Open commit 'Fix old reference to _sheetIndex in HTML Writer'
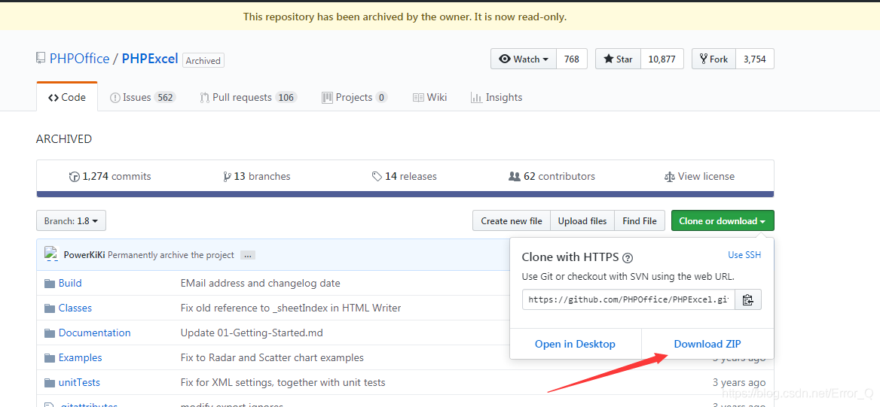Image resolution: width=880 pixels, height=407 pixels. [291, 308]
